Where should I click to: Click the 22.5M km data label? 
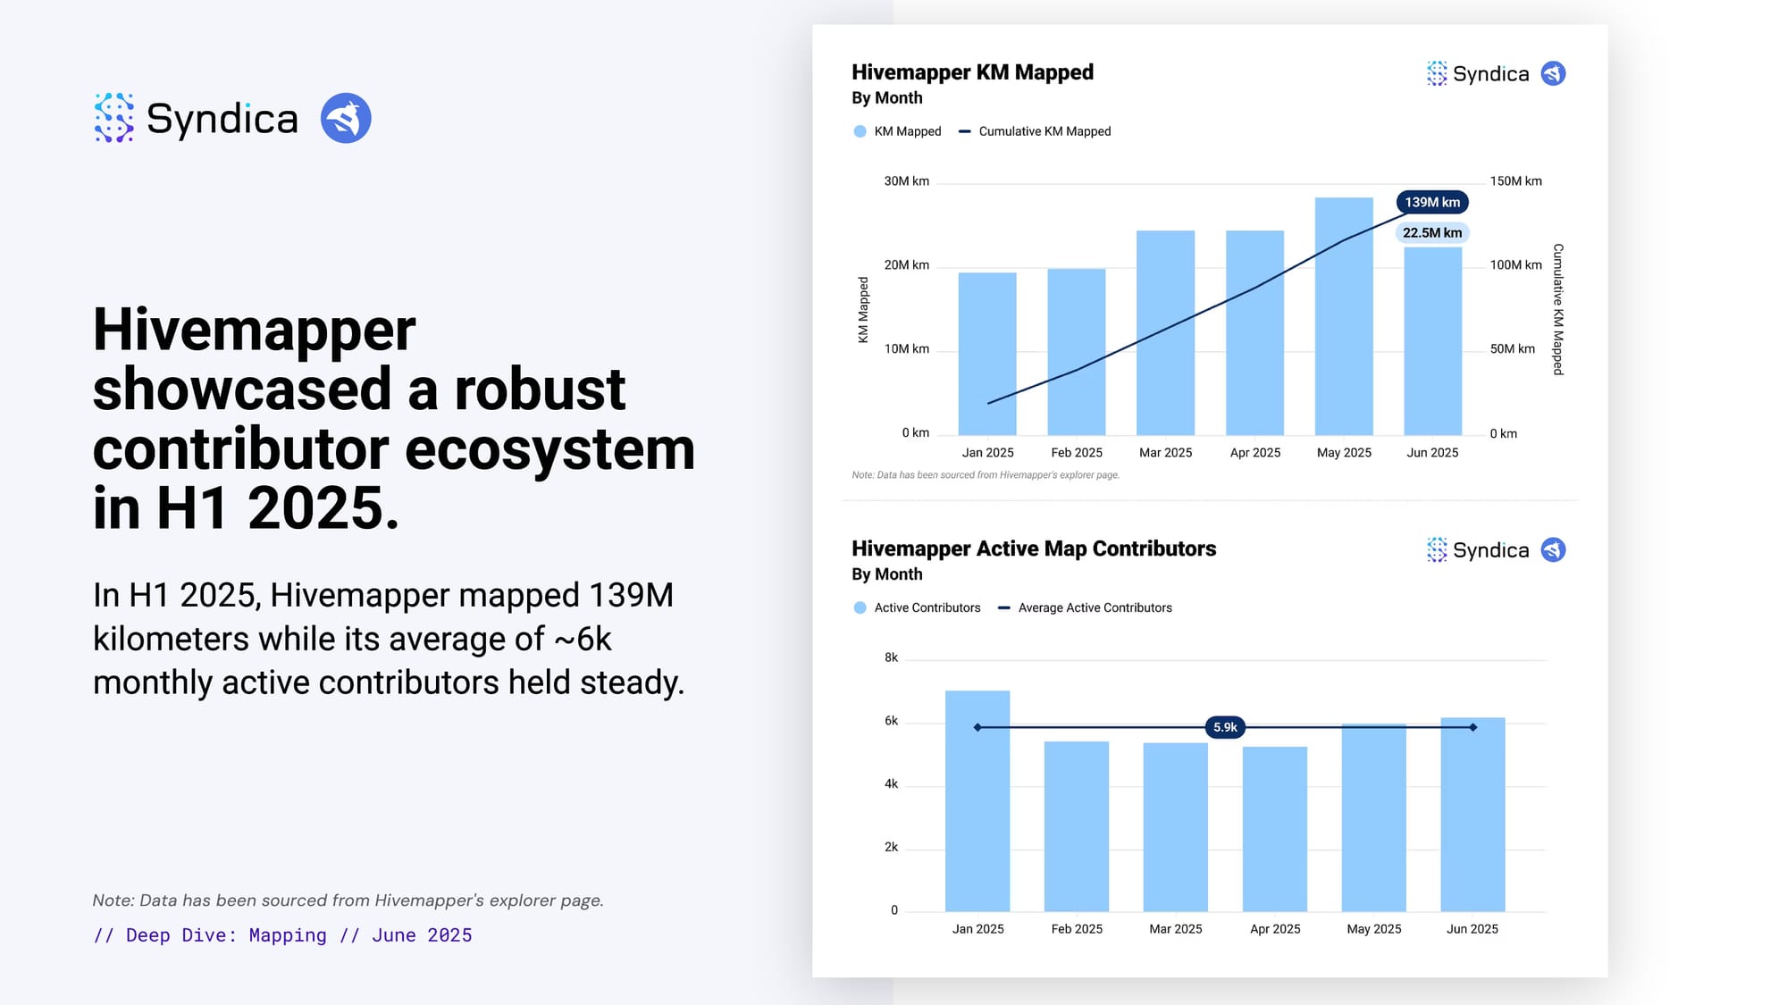click(1431, 232)
